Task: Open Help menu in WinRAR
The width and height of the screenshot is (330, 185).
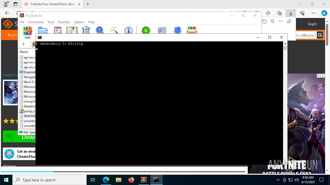Action: [x=91, y=22]
